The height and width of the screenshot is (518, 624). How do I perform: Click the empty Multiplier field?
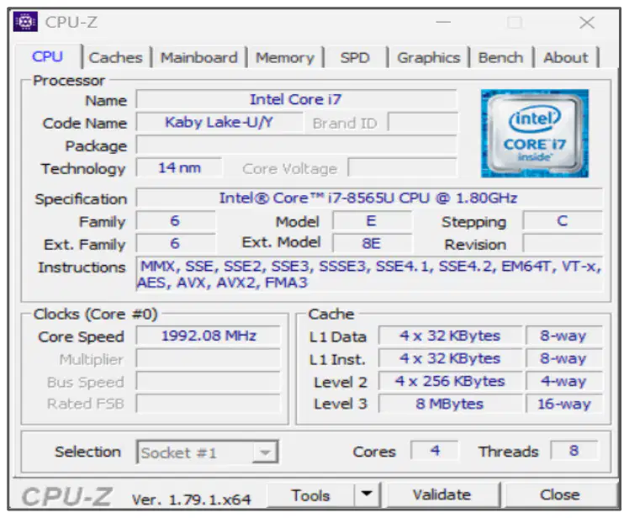tap(208, 358)
